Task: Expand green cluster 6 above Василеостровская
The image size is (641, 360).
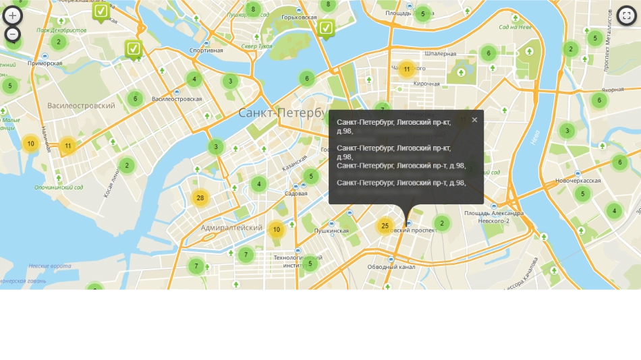Action: (135, 98)
